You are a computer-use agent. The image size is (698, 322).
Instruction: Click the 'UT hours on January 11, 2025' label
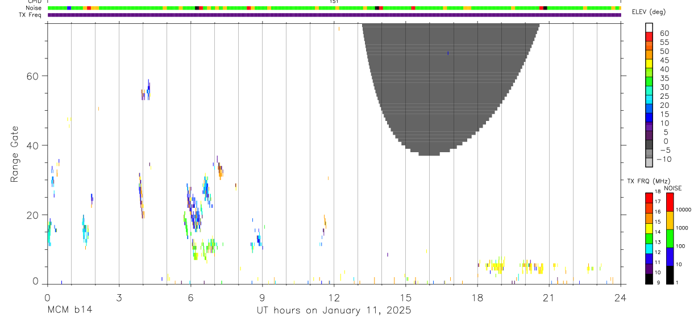click(x=334, y=311)
